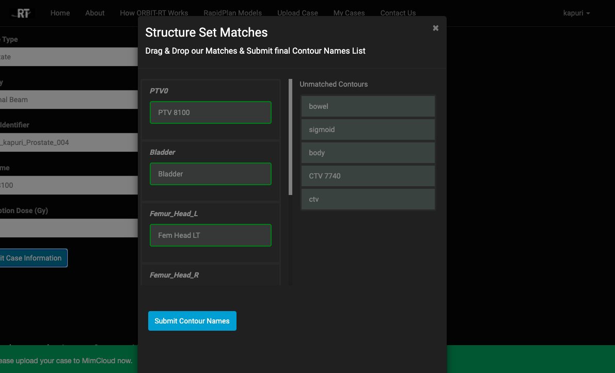Select the lowercase ctv contour item
Viewport: 615px width, 373px height.
pos(368,199)
